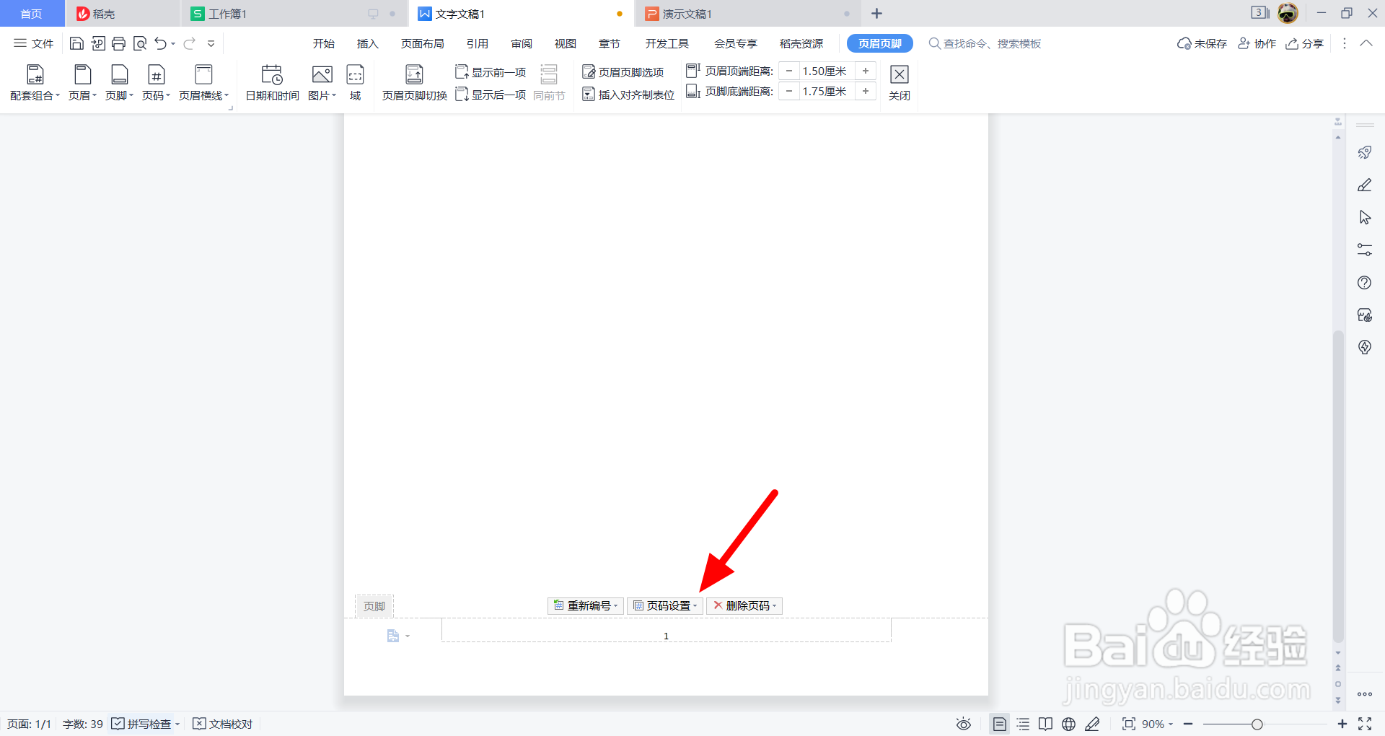Open the 文件 menu
Viewport: 1385px width, 736px height.
tap(34, 43)
